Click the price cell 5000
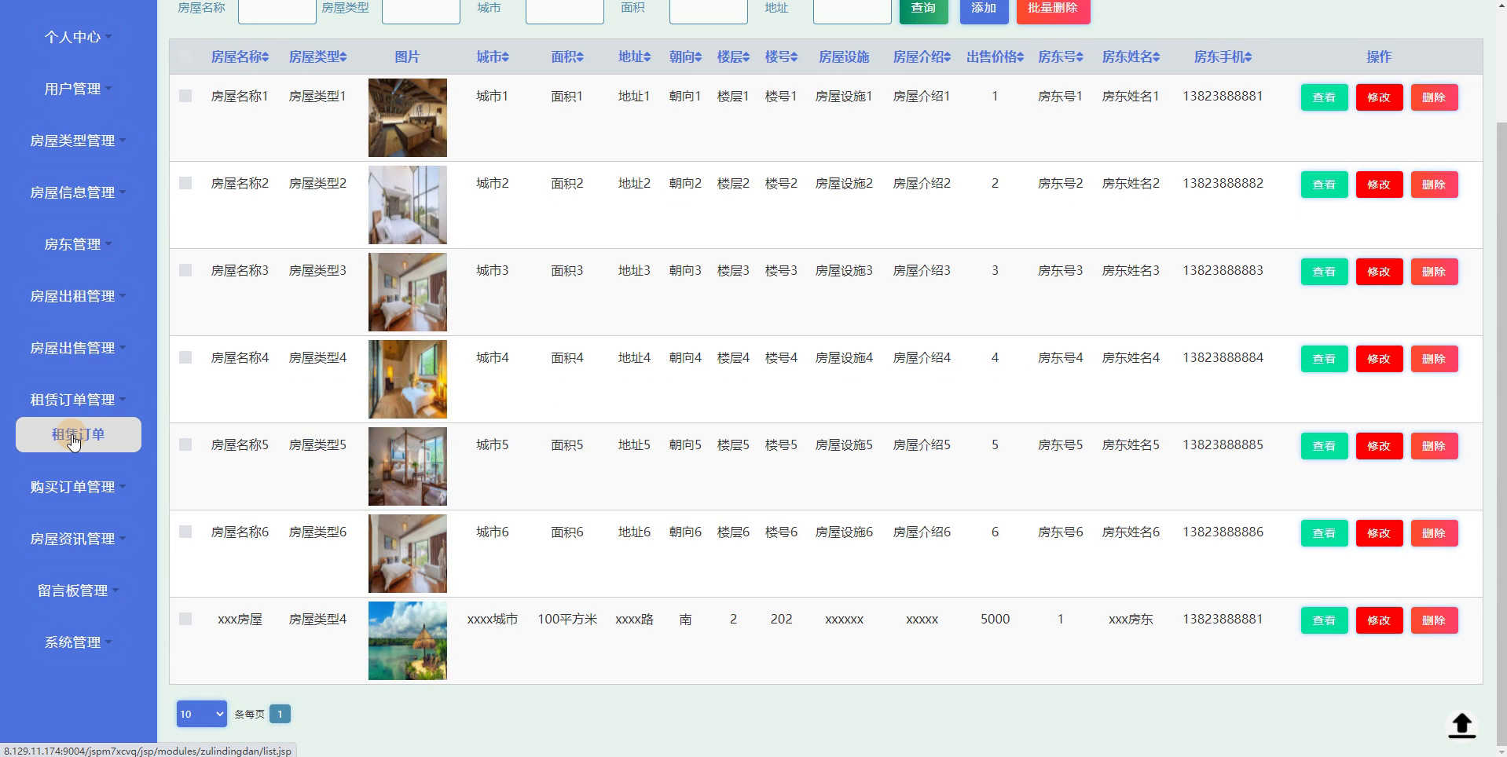This screenshot has width=1507, height=757. 995,619
